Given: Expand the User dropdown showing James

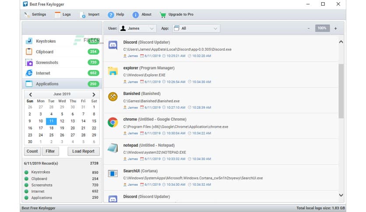Looking at the screenshot, I should tap(137, 28).
